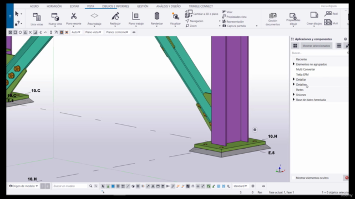Toggle the empty square snap switch
This screenshot has height=199, width=355.
click(x=15, y=32)
